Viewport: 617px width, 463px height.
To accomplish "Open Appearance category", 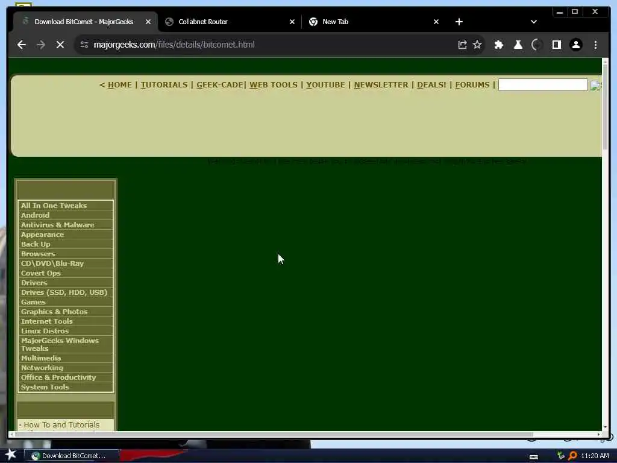I will [42, 235].
